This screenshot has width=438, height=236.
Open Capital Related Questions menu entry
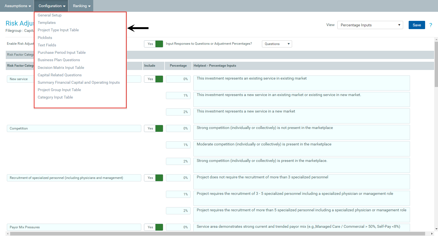[x=60, y=75]
